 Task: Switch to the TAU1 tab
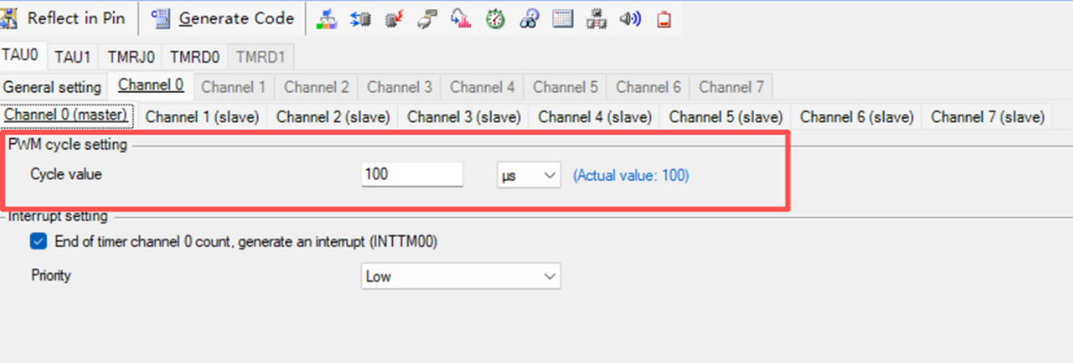click(x=73, y=57)
